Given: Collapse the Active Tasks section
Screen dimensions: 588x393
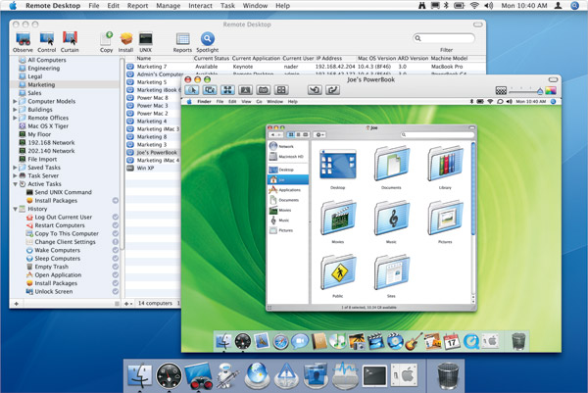Looking at the screenshot, I should (15, 183).
